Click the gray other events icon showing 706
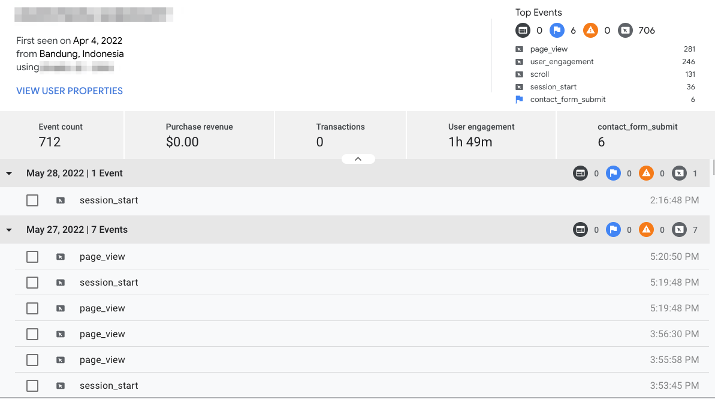This screenshot has width=715, height=399. coord(625,30)
